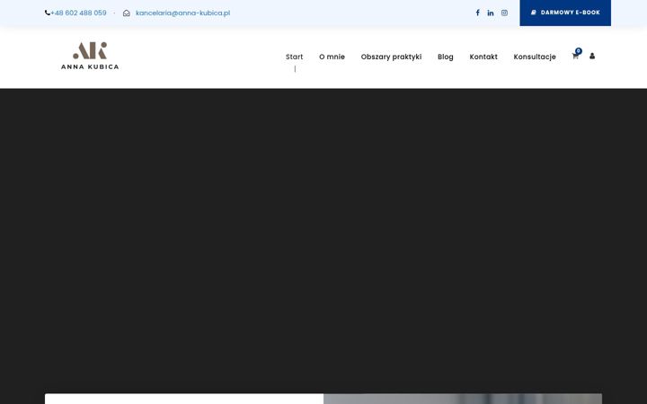
Task: Click the phone icon in top bar
Action: point(48,13)
